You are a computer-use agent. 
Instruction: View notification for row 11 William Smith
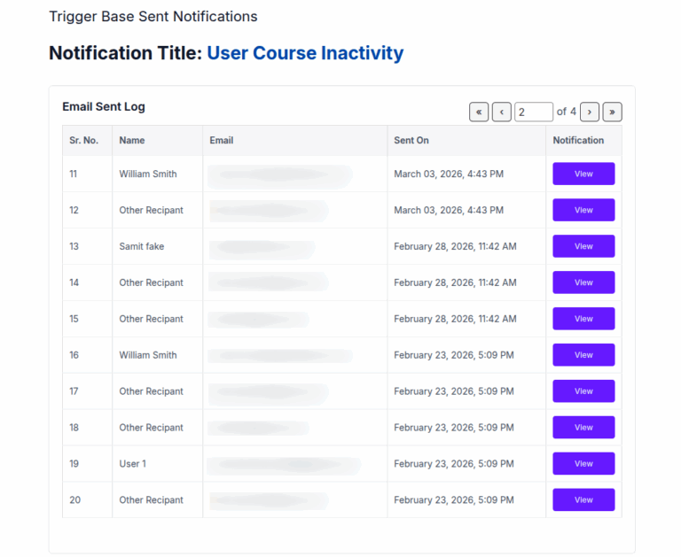[x=583, y=174]
